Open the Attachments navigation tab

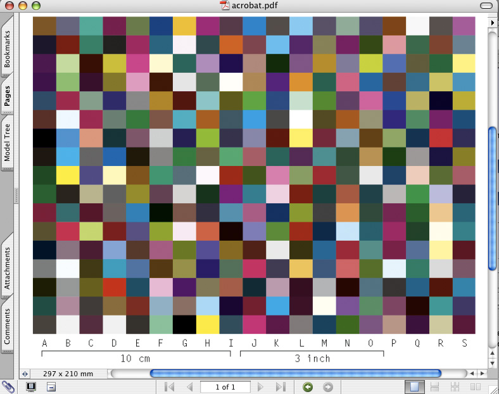pos(7,267)
